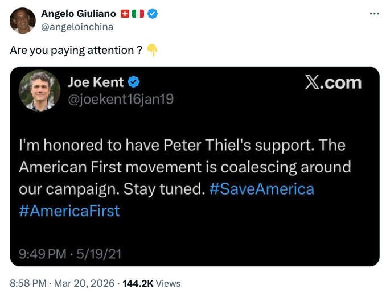Click the pointing-down hand emoji
Viewport: 390px width, 293px height.
[x=152, y=50]
